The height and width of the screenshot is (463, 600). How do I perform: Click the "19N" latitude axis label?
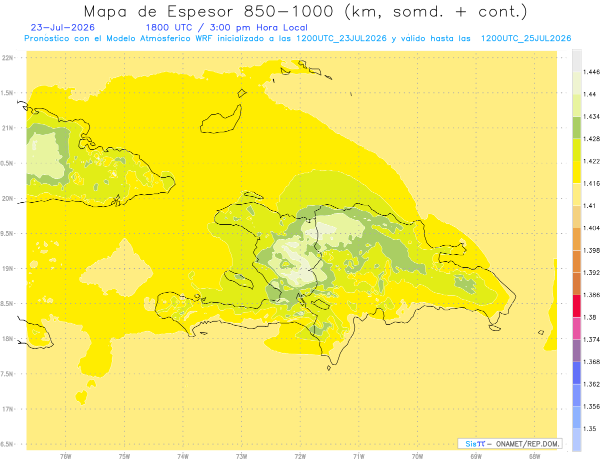click(7, 269)
